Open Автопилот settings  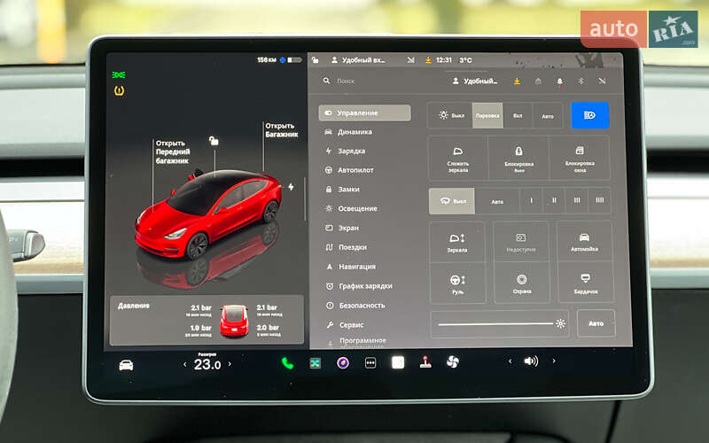pyautogui.click(x=349, y=170)
